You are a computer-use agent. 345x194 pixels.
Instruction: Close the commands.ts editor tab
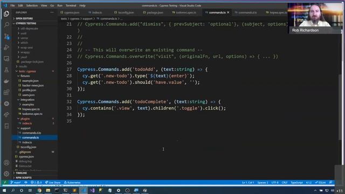pos(228,12)
